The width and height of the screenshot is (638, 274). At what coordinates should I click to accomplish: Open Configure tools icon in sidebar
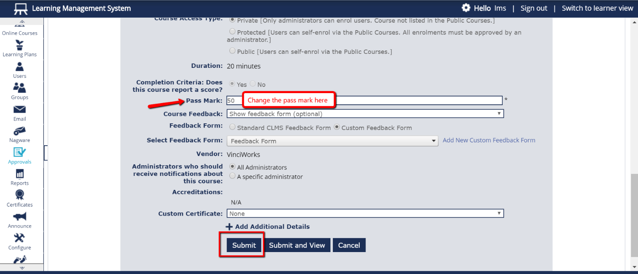click(19, 238)
